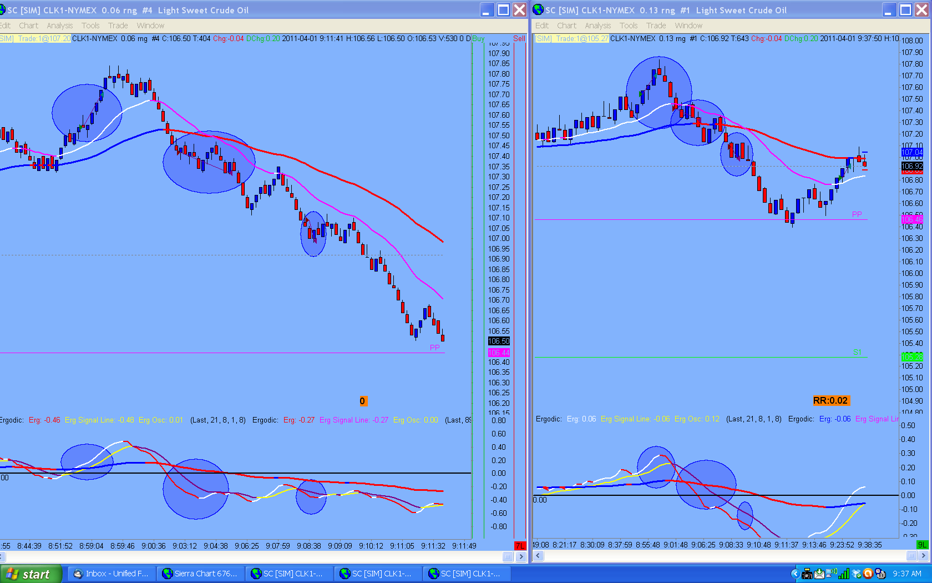Image resolution: width=932 pixels, height=583 pixels.
Task: Click the red 7L indicator in left chart
Action: coord(520,546)
